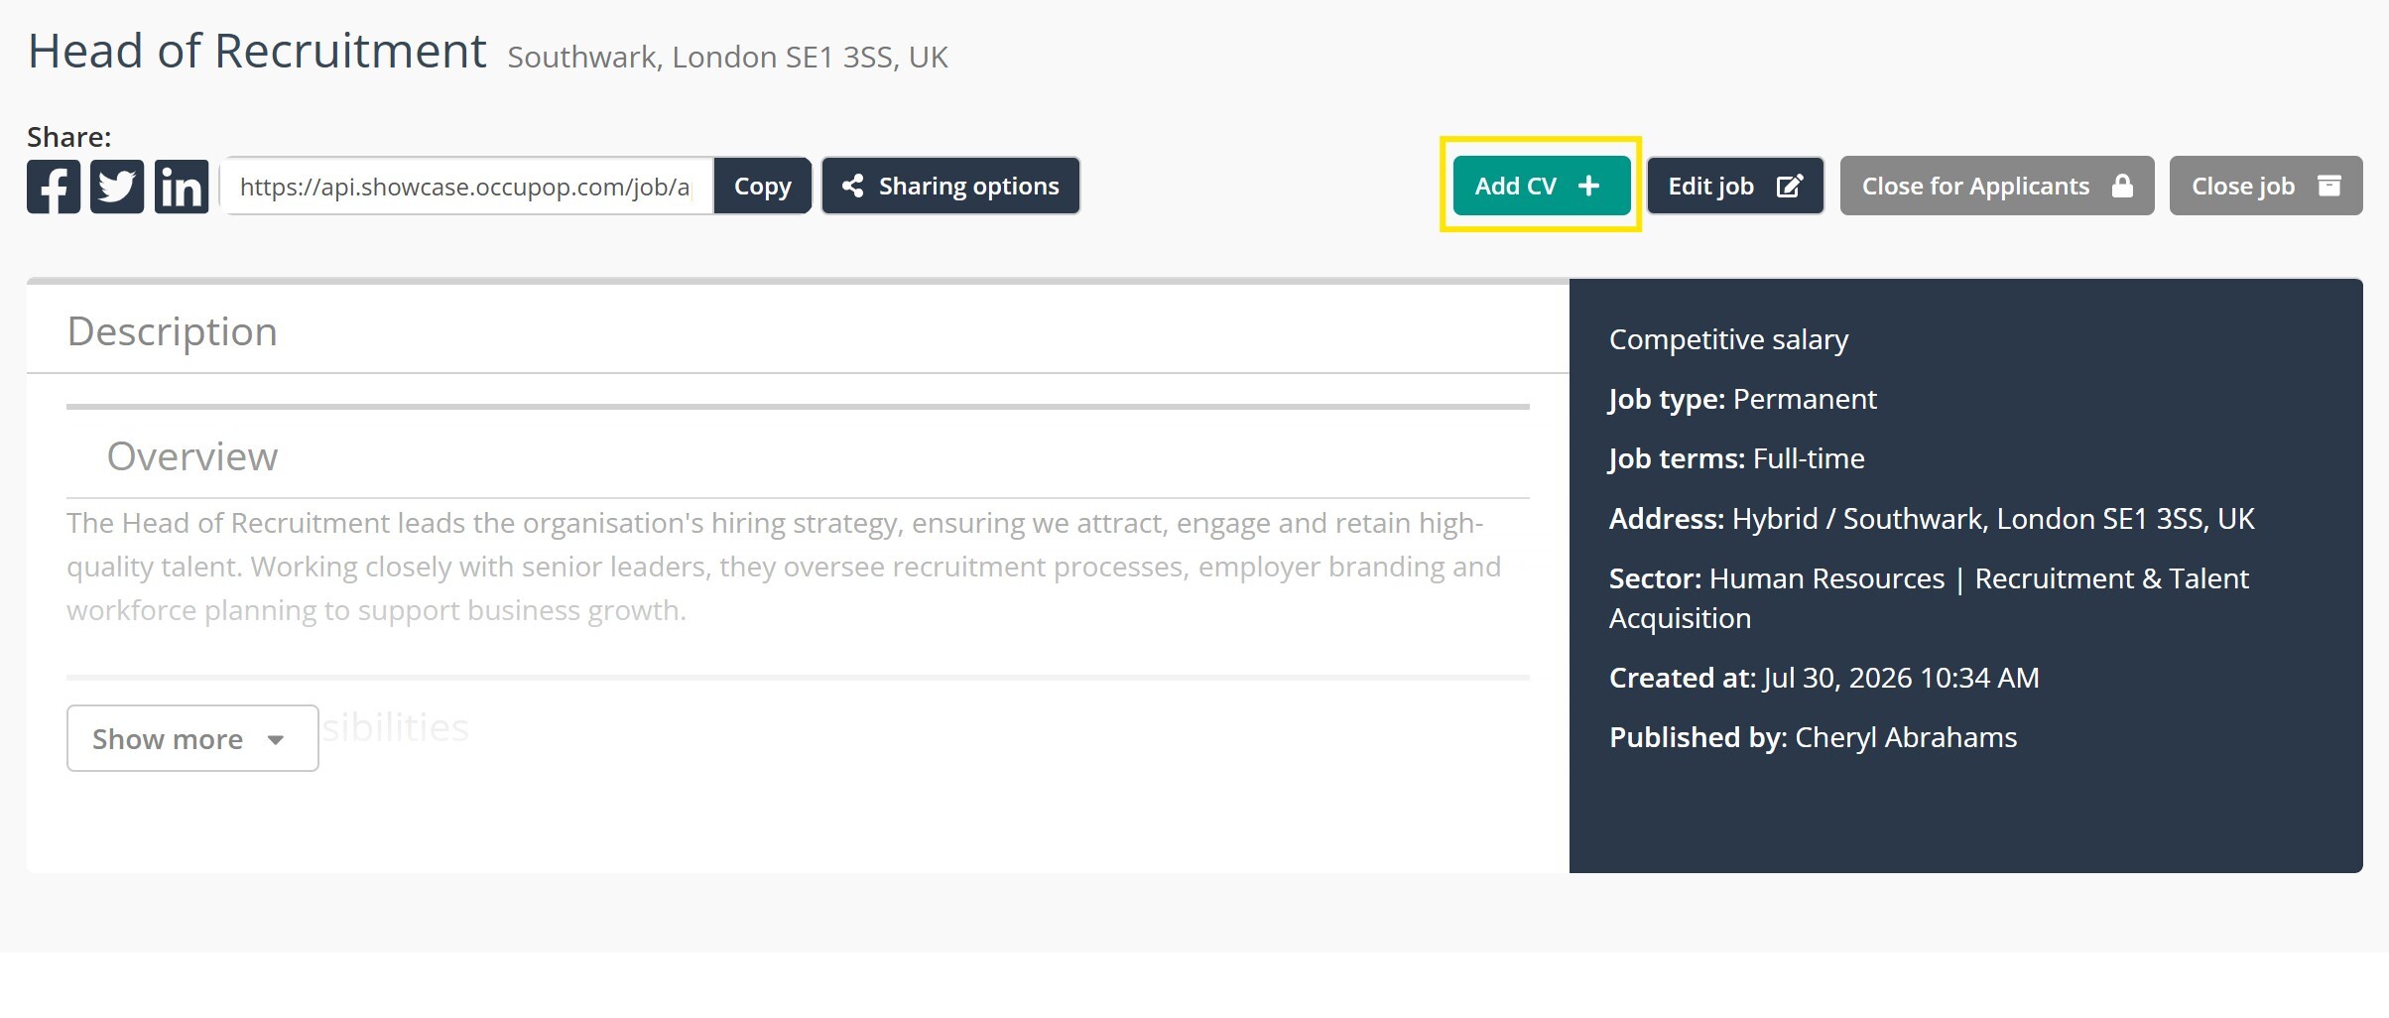Click Close for Applicants
Viewport: 2389px width, 1018px height.
[1997, 186]
